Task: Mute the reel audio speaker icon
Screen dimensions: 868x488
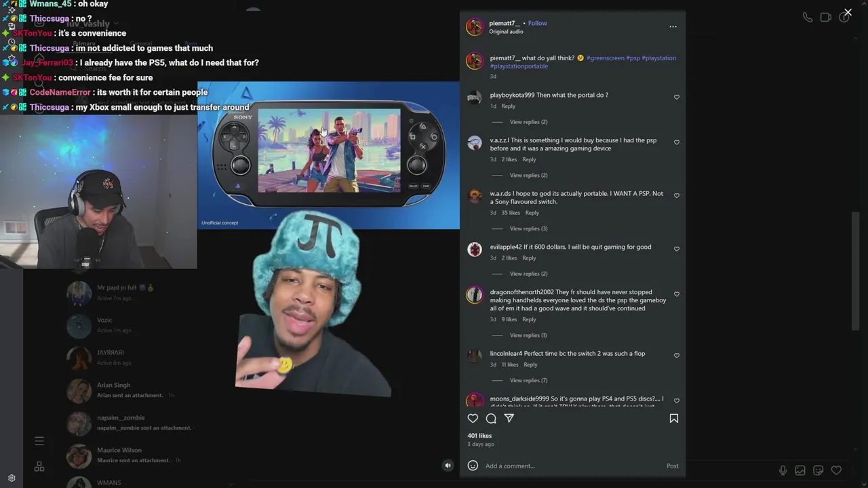Action: click(448, 466)
